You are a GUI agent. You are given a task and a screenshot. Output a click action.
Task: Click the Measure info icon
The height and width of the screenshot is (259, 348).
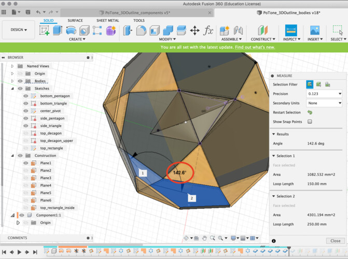pyautogui.click(x=274, y=241)
